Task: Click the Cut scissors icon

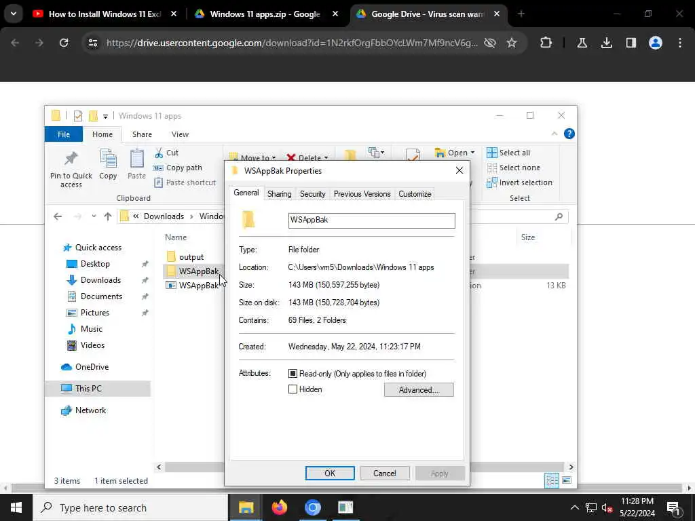Action: click(159, 153)
